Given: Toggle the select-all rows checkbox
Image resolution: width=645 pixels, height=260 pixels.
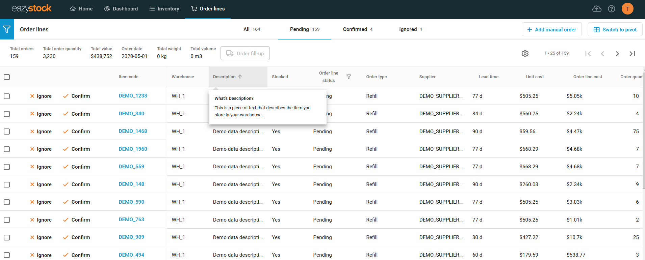Looking at the screenshot, I should click(x=7, y=77).
